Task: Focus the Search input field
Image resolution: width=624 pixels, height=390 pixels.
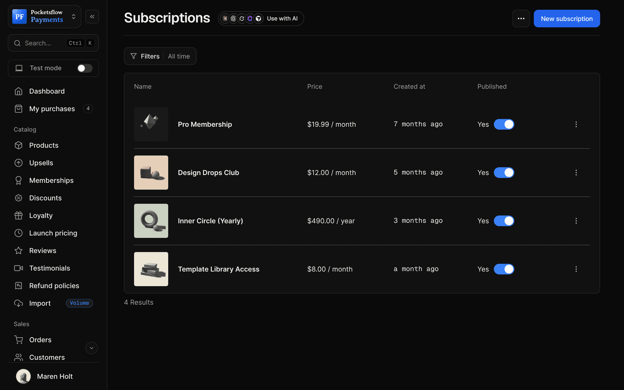Action: click(x=53, y=43)
